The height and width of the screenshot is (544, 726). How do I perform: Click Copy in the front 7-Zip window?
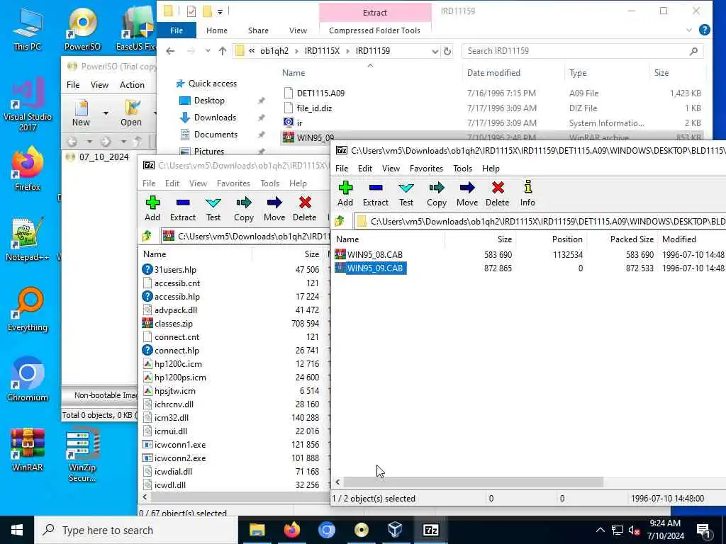pos(436,194)
